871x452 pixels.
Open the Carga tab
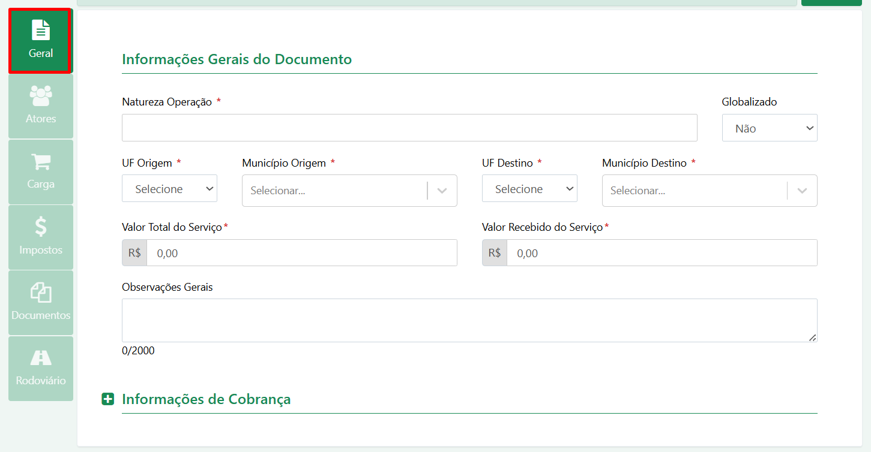coord(41,172)
